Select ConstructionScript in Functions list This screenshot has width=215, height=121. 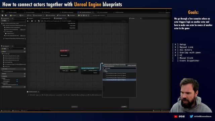click(x=7, y=71)
